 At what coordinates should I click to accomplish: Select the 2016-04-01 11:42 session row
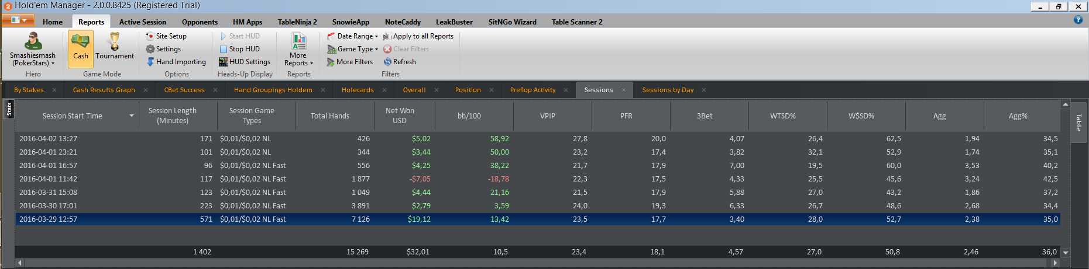point(538,179)
